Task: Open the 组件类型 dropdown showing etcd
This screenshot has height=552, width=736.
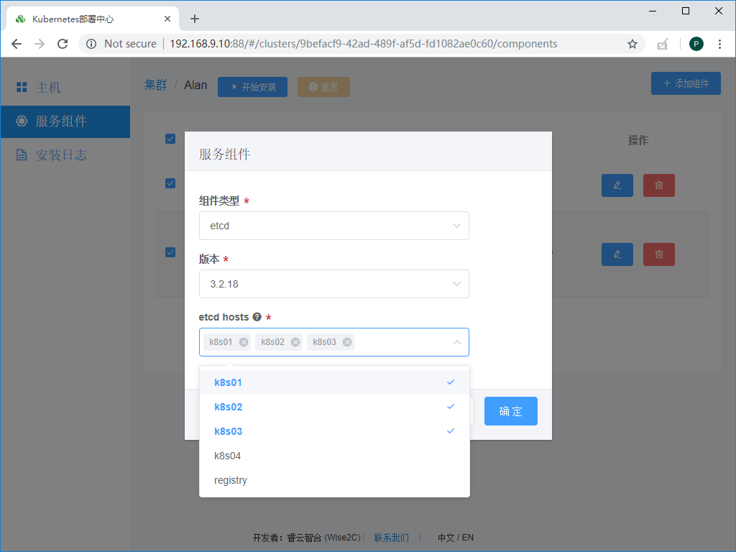Action: coord(333,226)
